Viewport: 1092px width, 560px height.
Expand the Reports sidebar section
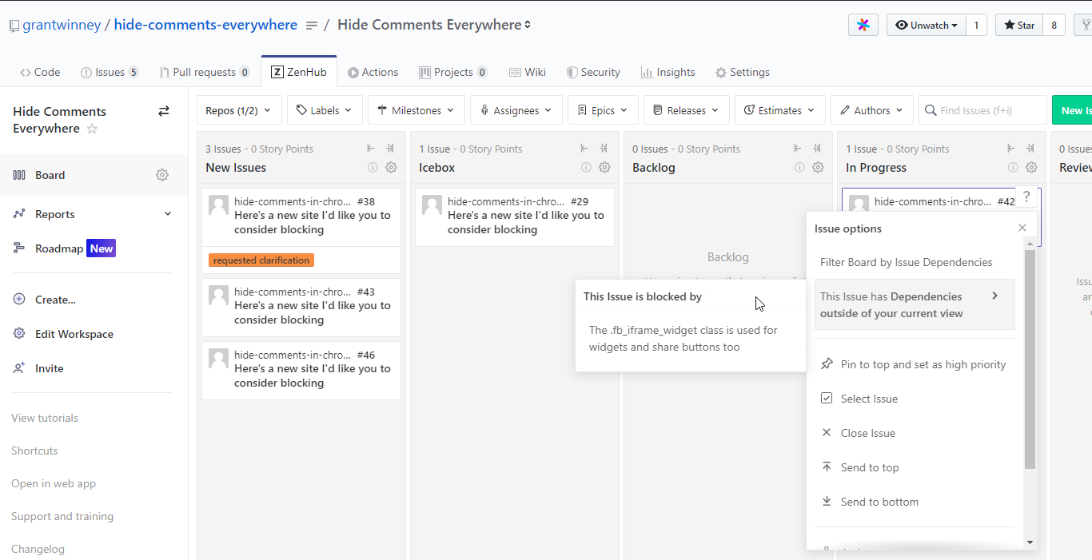pyautogui.click(x=167, y=214)
